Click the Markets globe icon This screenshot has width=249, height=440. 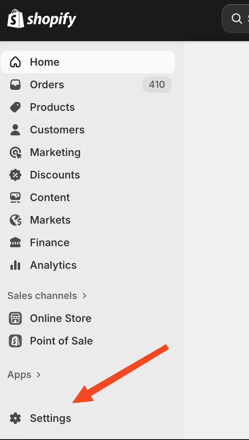[x=15, y=220]
